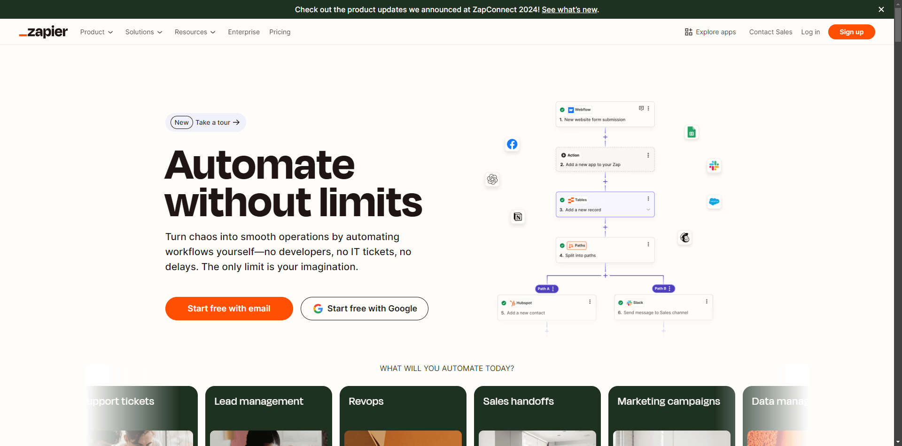Click the Tables app icon in step 3

pyautogui.click(x=571, y=200)
